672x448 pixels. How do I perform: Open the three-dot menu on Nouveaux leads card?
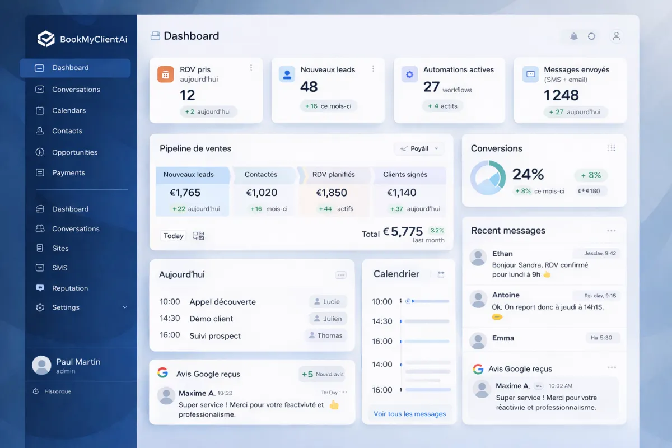373,69
